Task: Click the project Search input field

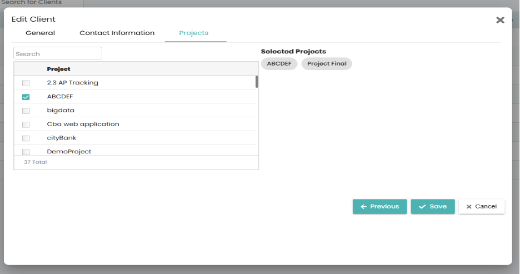Action: pyautogui.click(x=58, y=53)
